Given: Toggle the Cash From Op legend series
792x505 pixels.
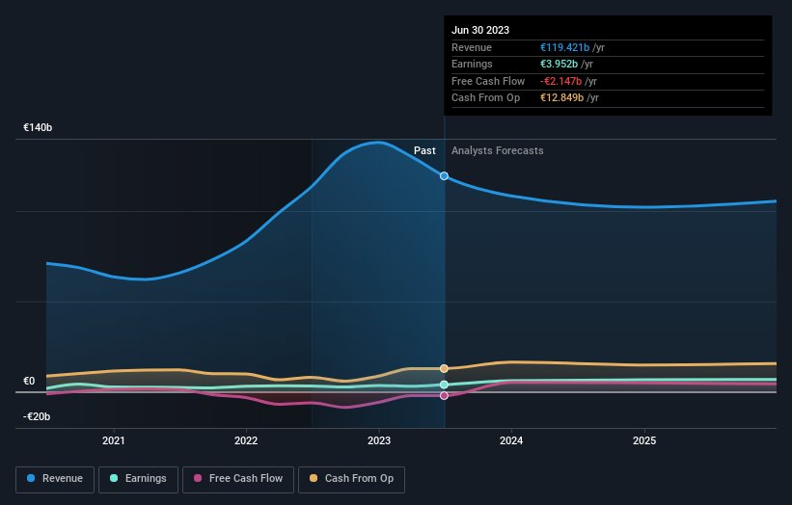Looking at the screenshot, I should pyautogui.click(x=351, y=479).
